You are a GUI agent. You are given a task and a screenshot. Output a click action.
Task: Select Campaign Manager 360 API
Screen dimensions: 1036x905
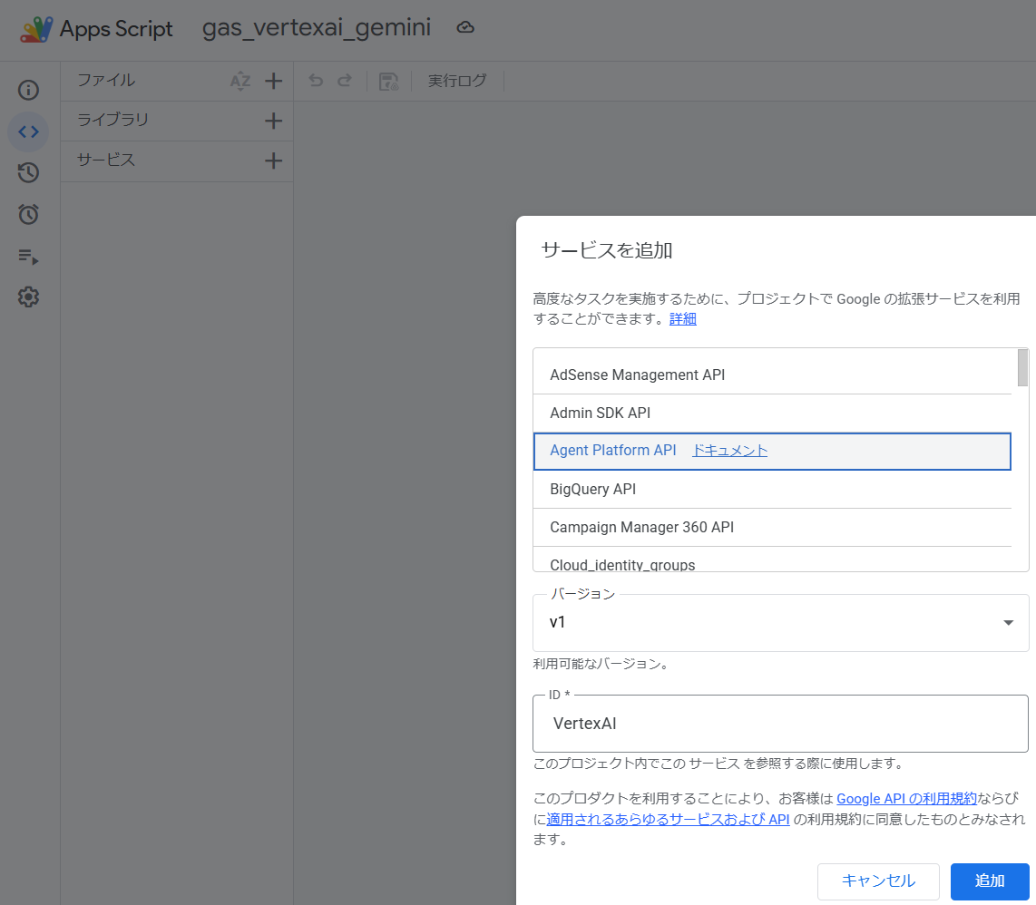click(x=772, y=527)
